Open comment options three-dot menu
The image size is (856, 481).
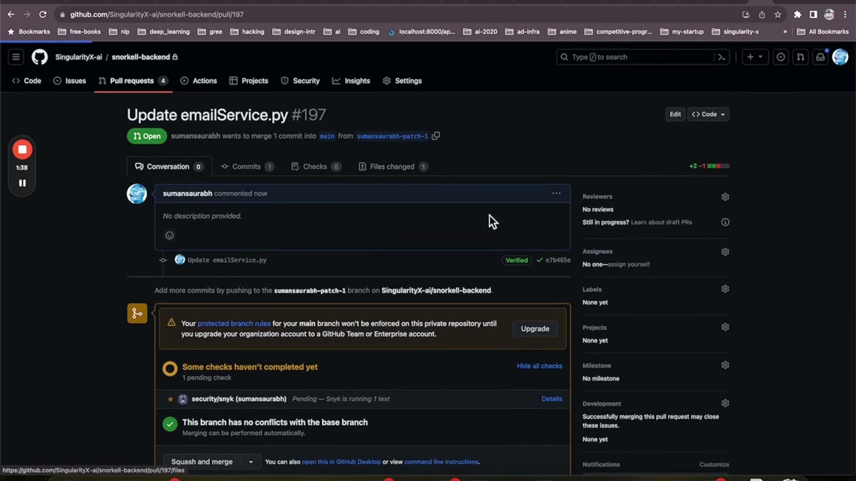(x=556, y=193)
